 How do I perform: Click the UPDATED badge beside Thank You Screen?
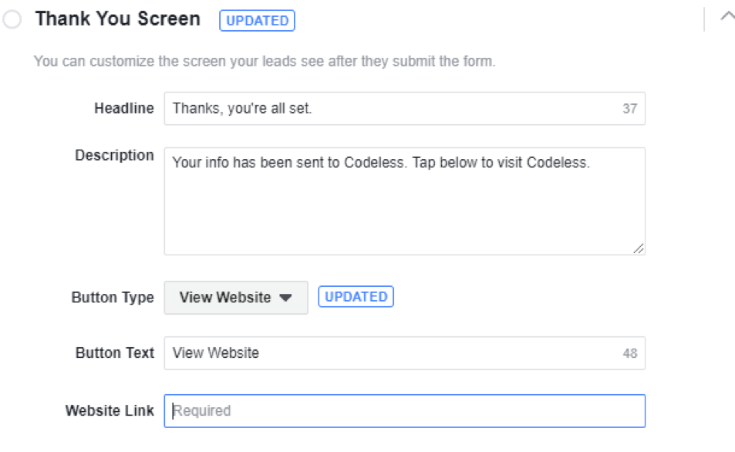pos(257,21)
